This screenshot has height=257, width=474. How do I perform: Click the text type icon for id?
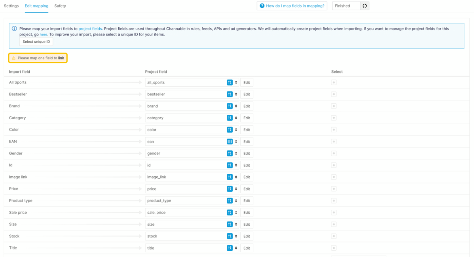[x=230, y=165]
